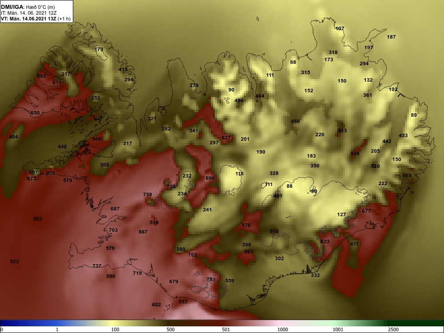This screenshot has width=444, height=333.
Task: Click the map value 523
Action: click(14, 262)
